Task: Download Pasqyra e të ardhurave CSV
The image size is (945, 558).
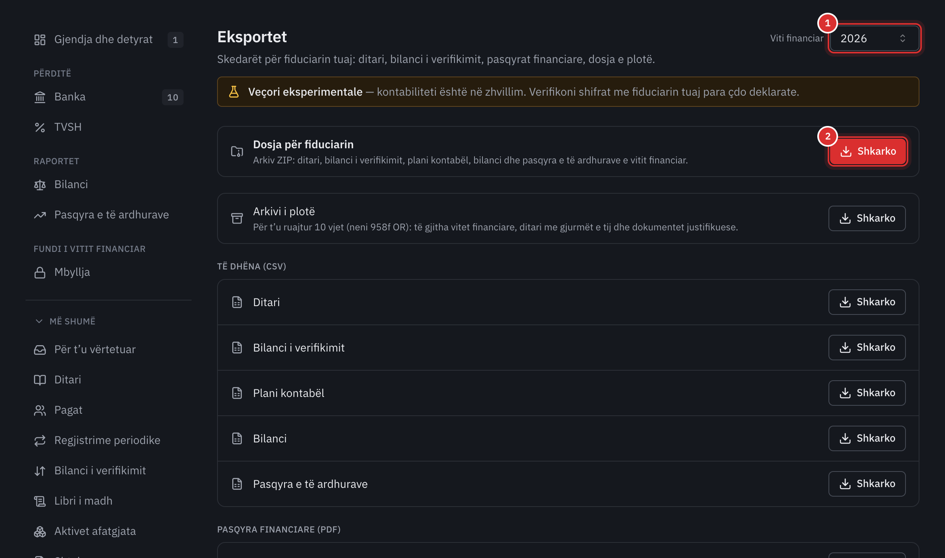Action: point(867,484)
